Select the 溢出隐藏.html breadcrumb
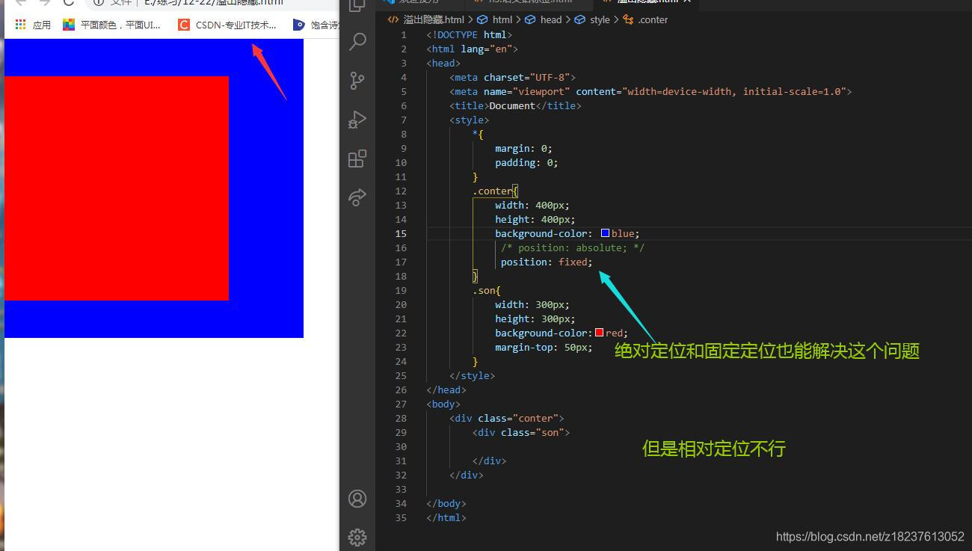This screenshot has height=551, width=972. tap(426, 19)
